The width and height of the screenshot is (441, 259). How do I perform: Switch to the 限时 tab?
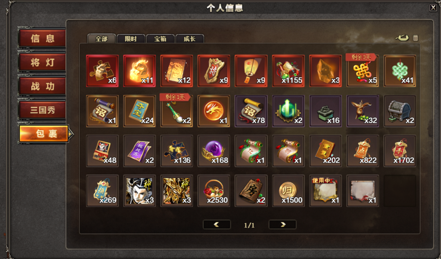pos(131,39)
